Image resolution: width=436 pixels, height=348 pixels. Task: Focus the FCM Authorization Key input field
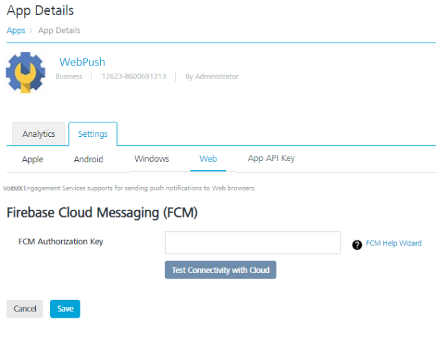252,243
